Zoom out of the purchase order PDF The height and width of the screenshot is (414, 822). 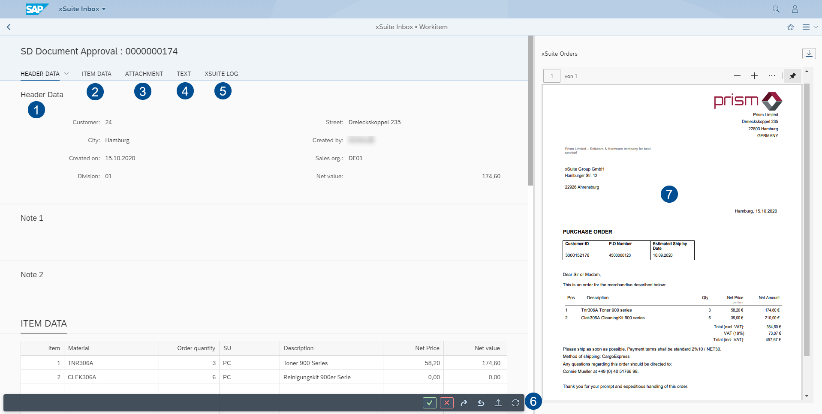point(737,76)
